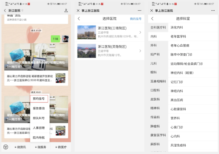Select 皮肤科 category
219x154 pixels.
(x=158, y=99)
